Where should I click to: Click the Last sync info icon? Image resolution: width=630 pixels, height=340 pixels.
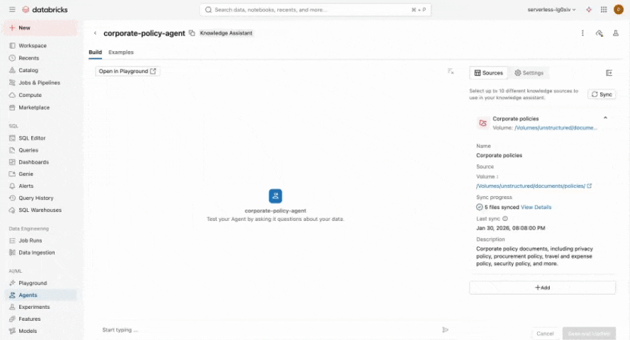click(505, 219)
